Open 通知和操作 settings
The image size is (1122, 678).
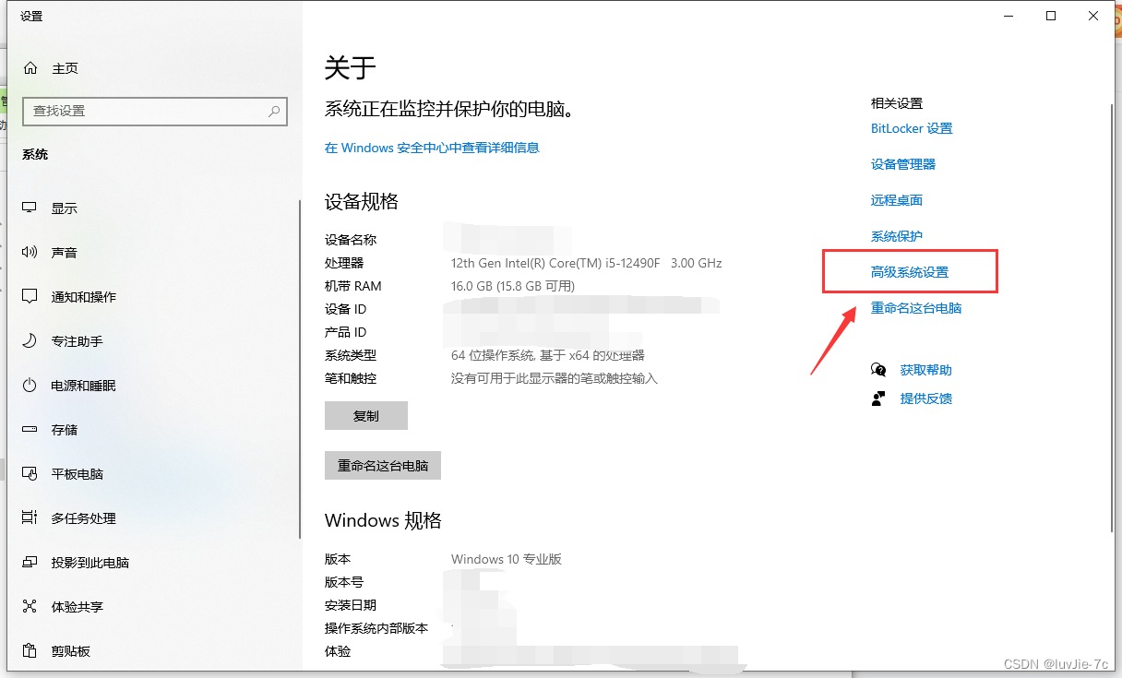point(88,296)
